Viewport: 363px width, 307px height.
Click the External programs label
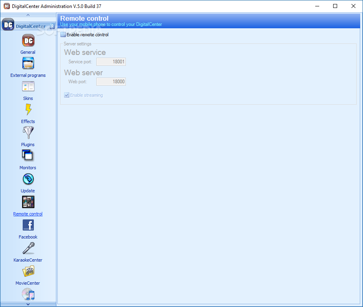click(28, 75)
